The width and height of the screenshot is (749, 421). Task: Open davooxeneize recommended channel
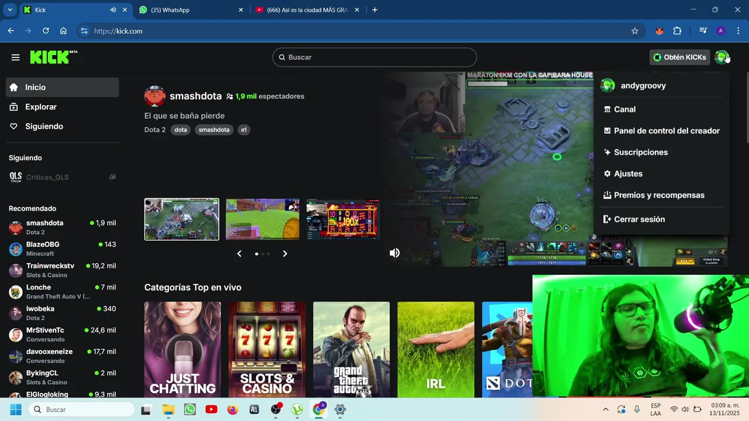63,356
